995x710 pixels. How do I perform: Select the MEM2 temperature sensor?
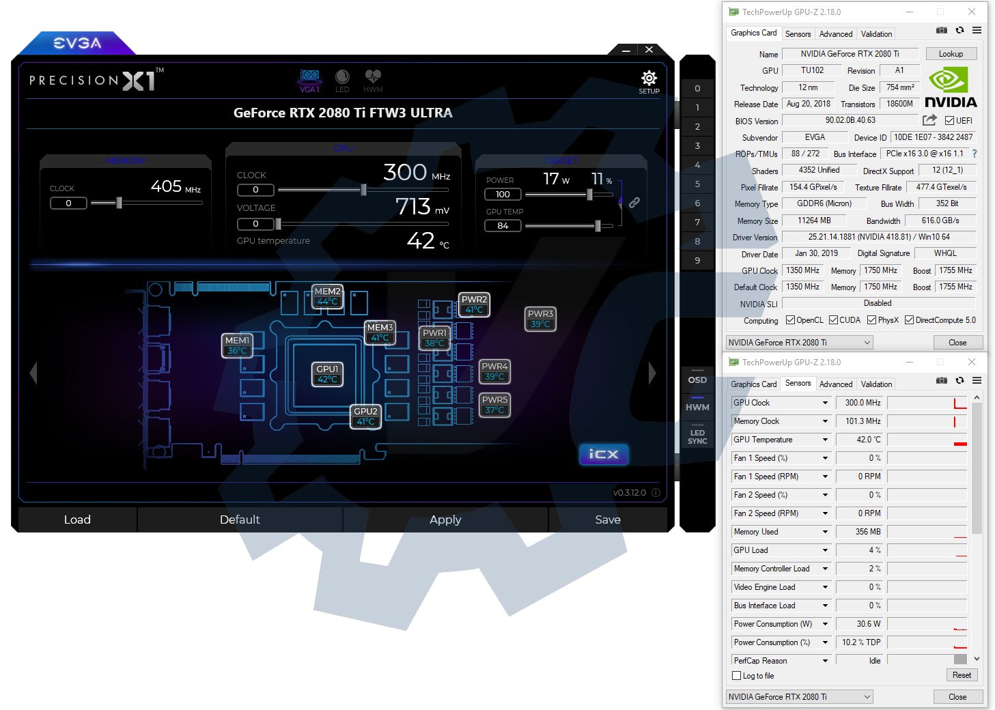327,296
